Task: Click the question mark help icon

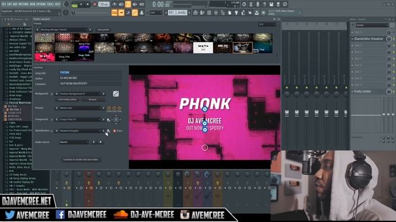Action: coord(264,4)
